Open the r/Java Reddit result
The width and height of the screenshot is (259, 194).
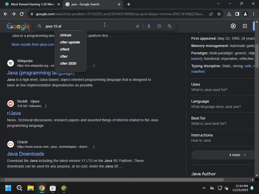(14, 113)
